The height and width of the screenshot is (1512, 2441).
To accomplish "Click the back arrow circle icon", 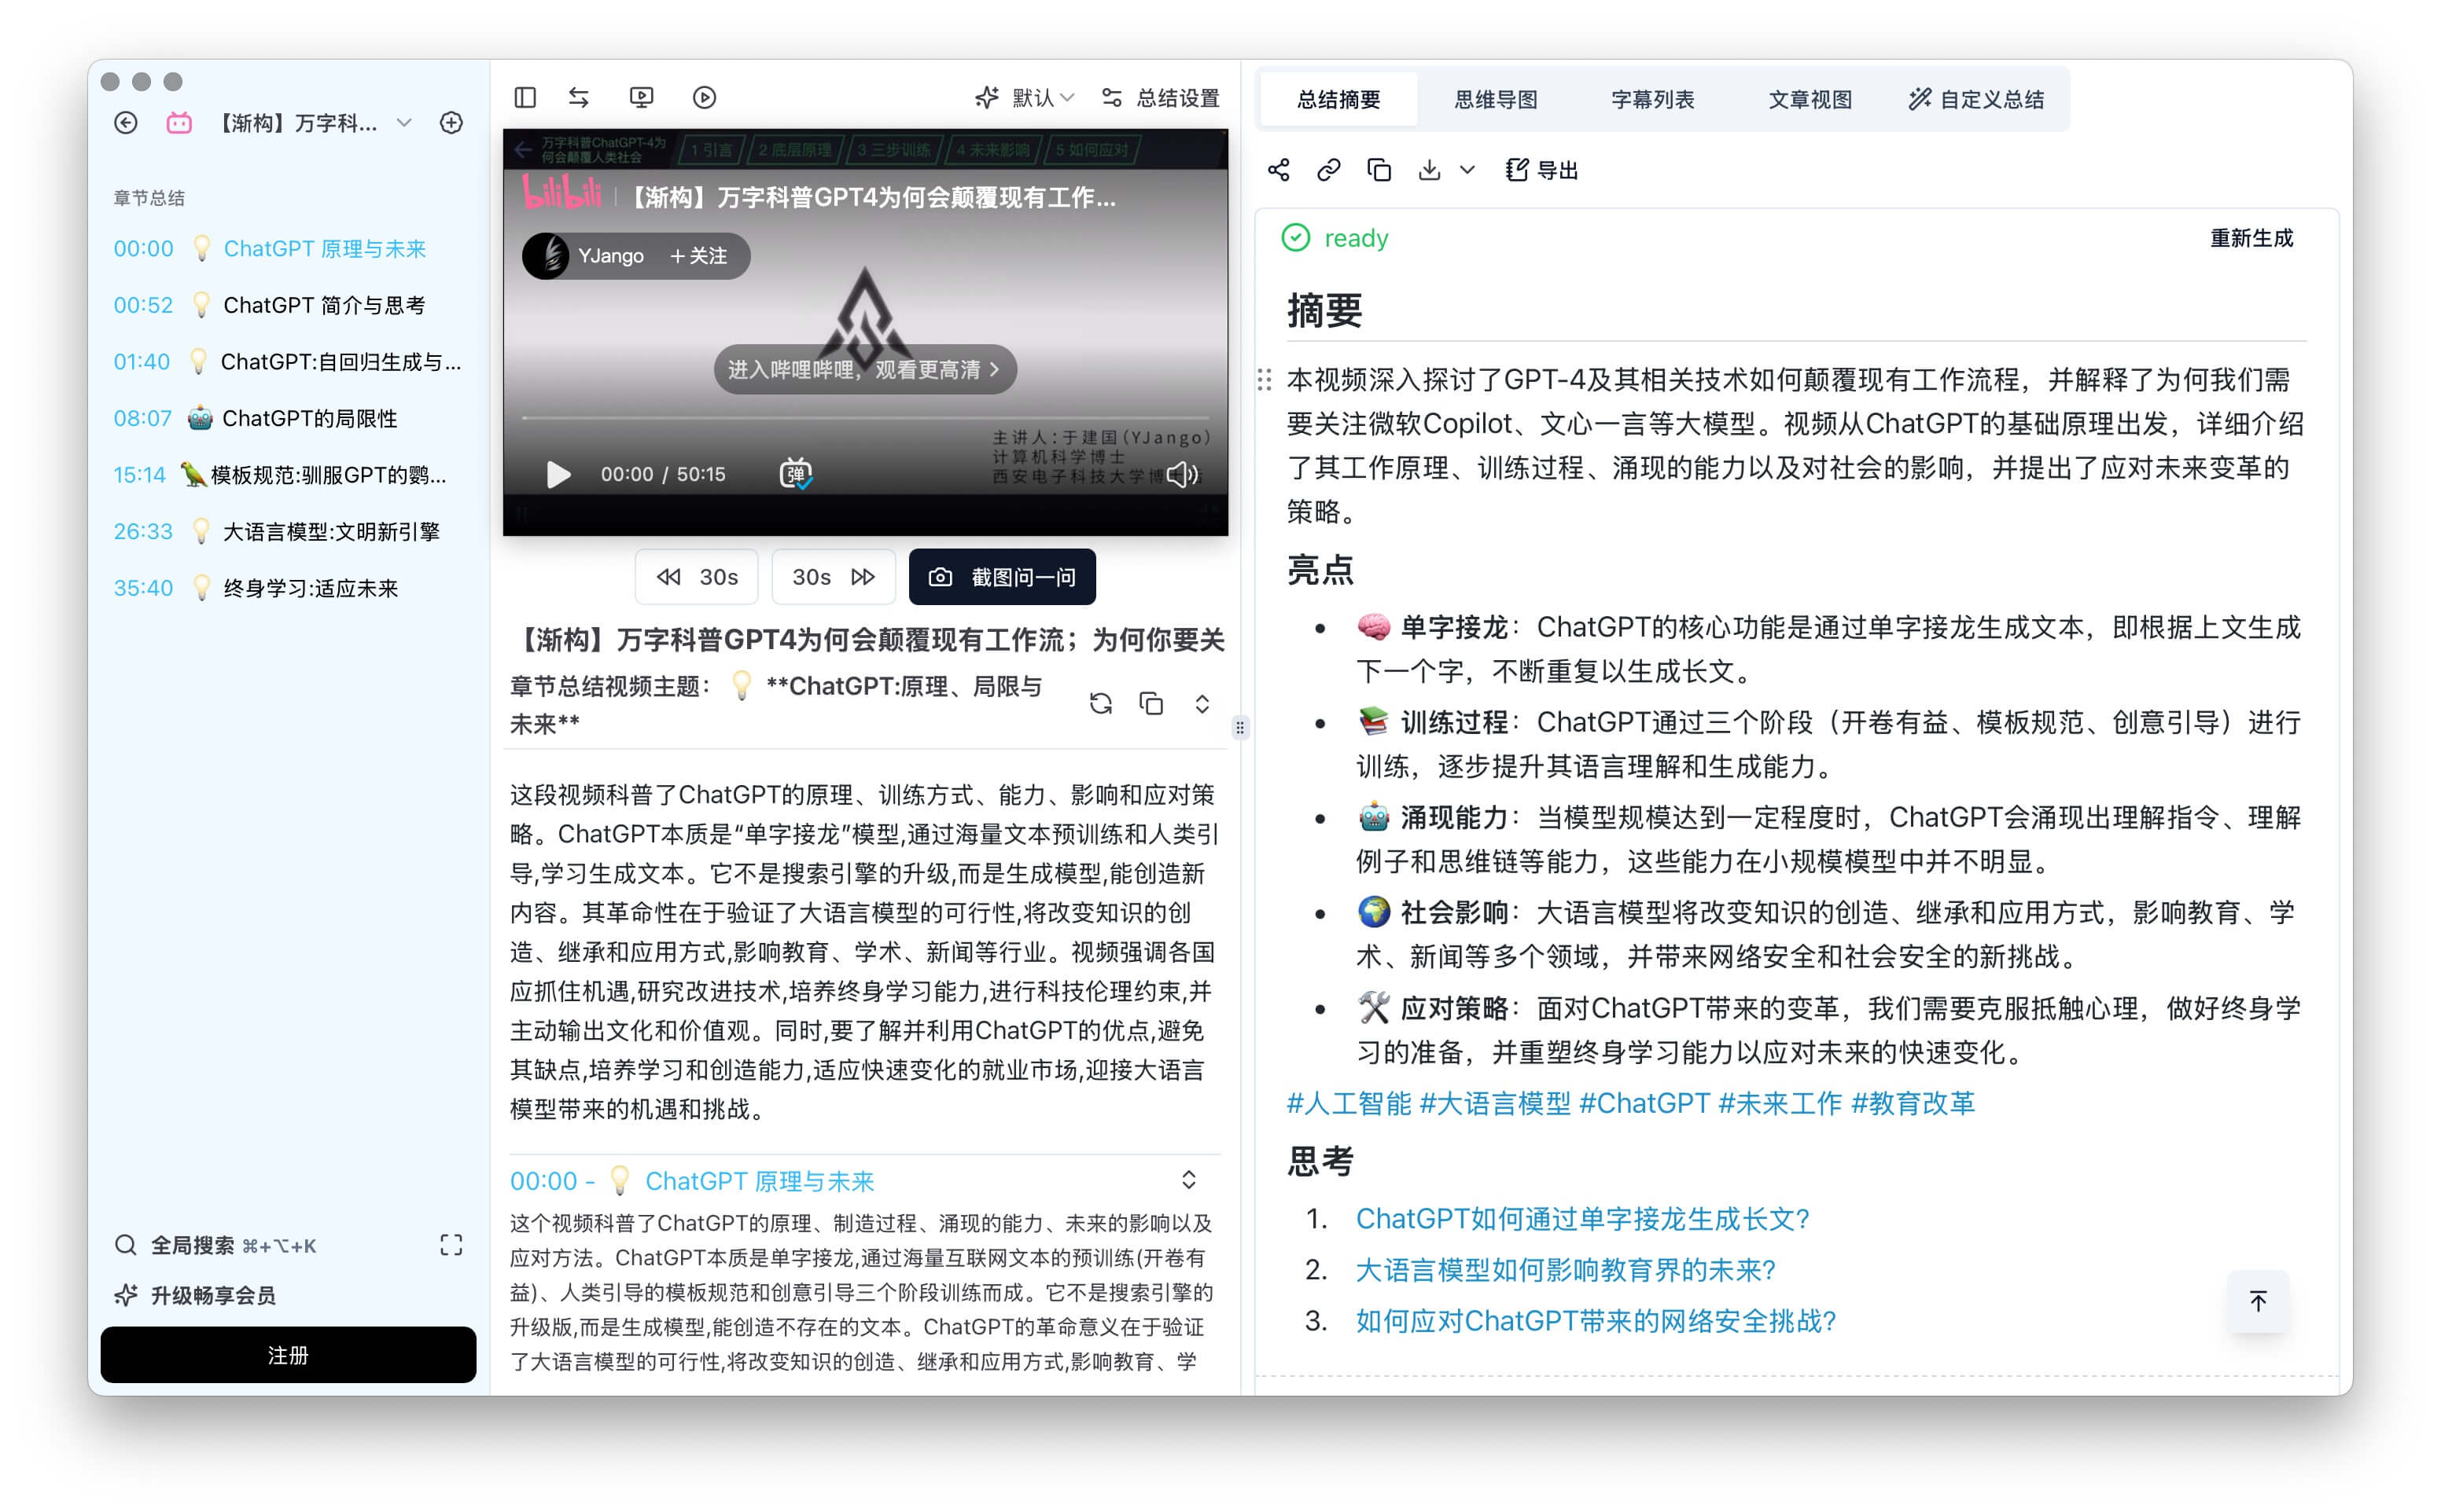I will pyautogui.click(x=126, y=123).
